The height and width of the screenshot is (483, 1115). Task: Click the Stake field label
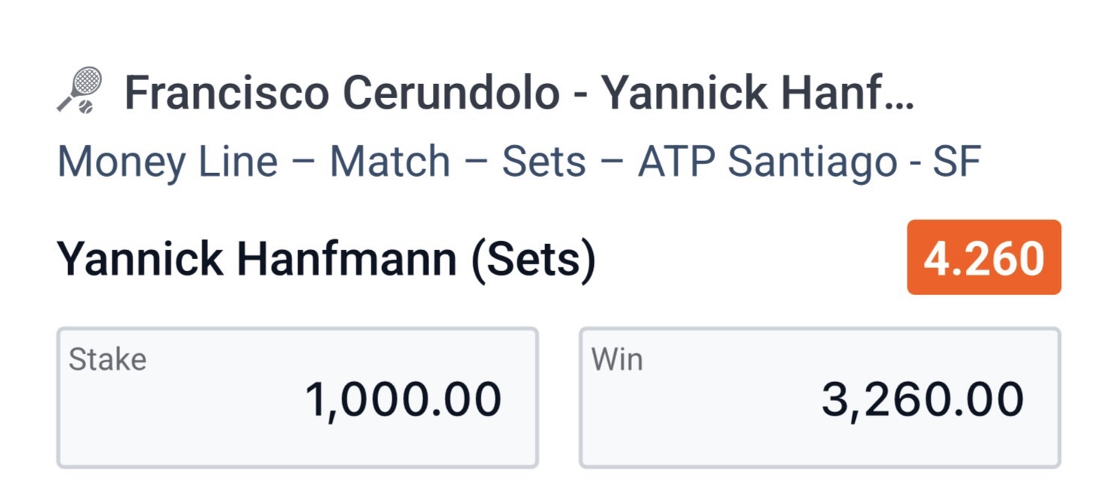(106, 358)
